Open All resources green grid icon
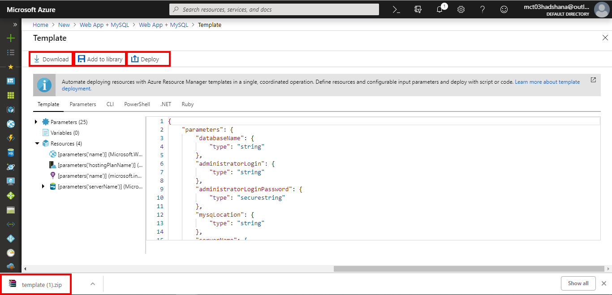The image size is (612, 295). [x=11, y=95]
